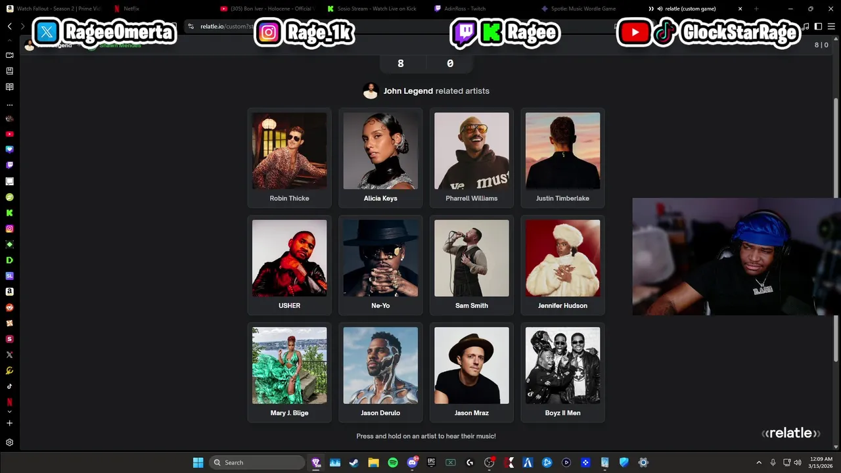The height and width of the screenshot is (473, 841).
Task: Open browser sidebar settings gear
Action: click(9, 443)
